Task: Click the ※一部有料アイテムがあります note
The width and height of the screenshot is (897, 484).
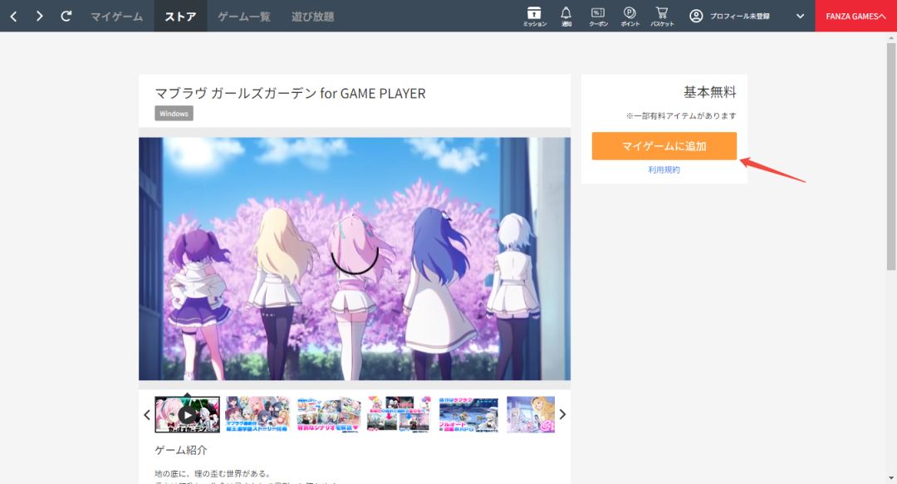Action: 681,115
